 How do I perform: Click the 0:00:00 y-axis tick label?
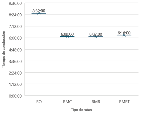tap(15, 96)
